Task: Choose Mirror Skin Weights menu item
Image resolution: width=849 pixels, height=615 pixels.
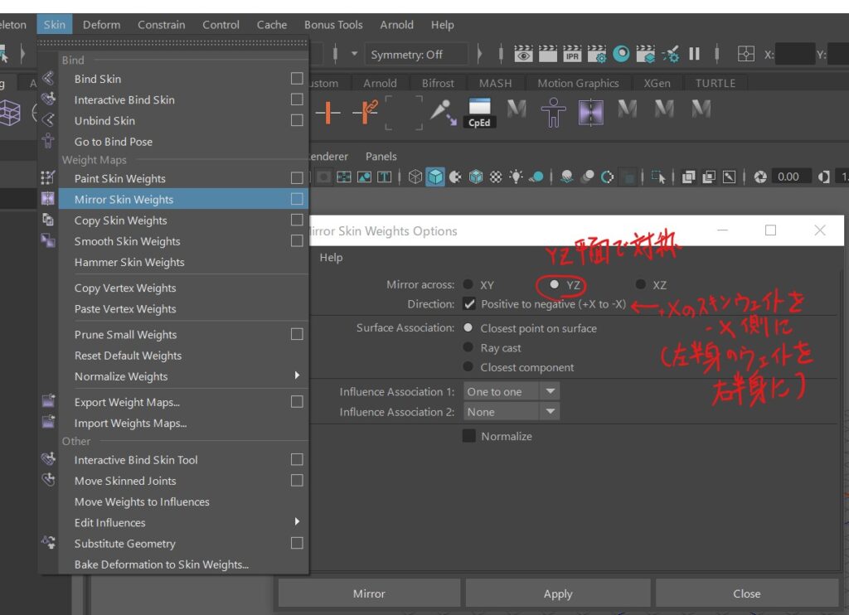Action: tap(183, 199)
